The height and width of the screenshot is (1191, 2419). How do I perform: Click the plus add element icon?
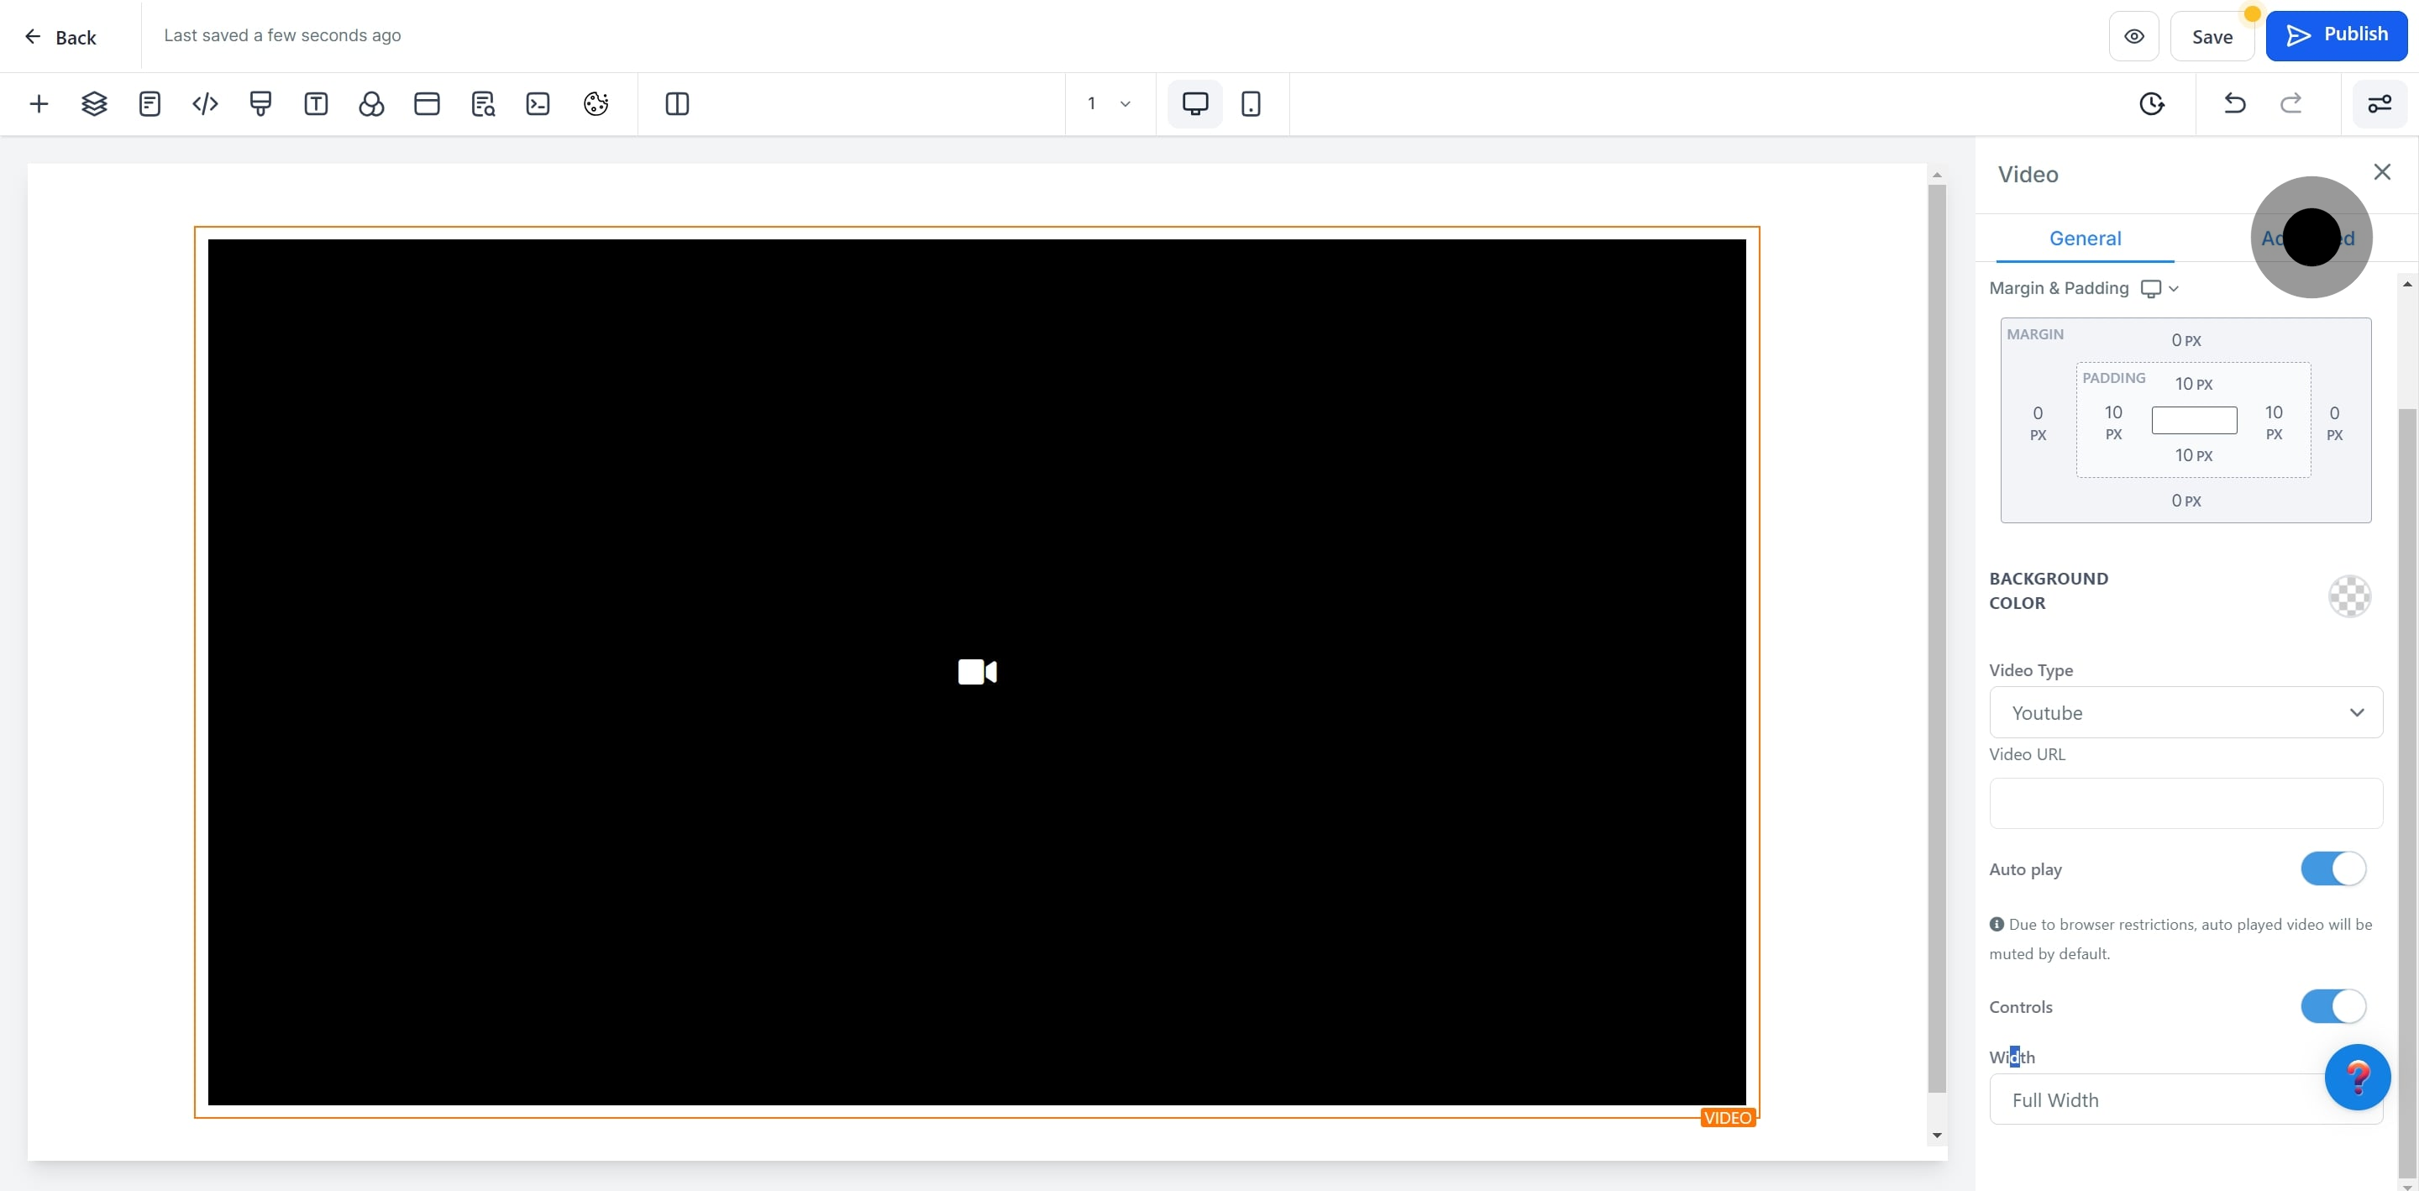coord(39,103)
